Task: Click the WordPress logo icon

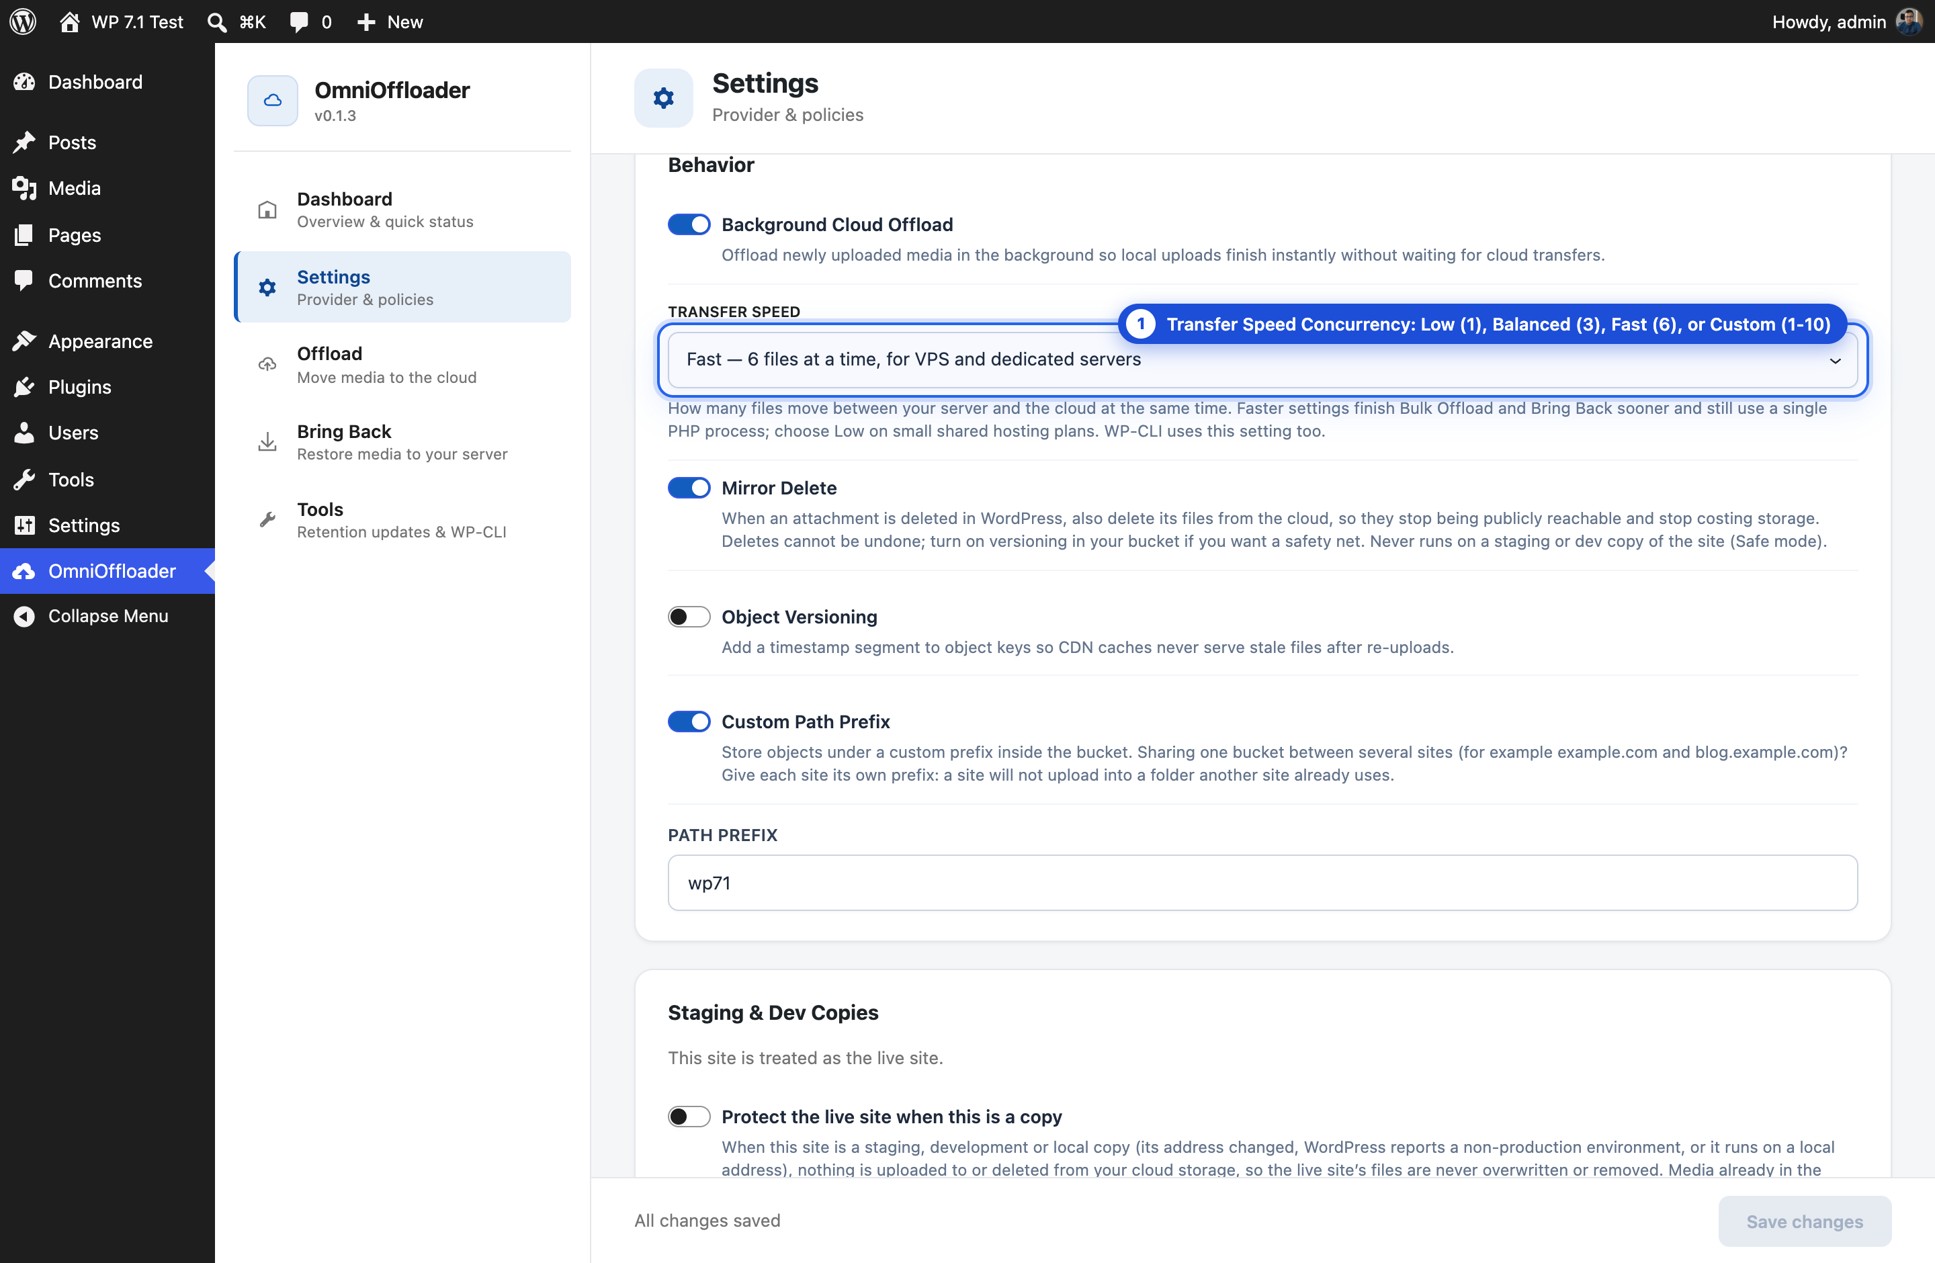Action: coord(23,22)
